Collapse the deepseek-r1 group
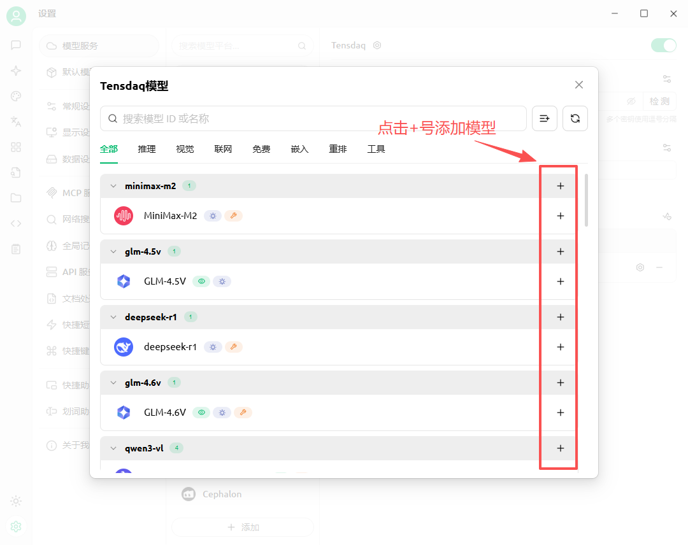 point(113,317)
